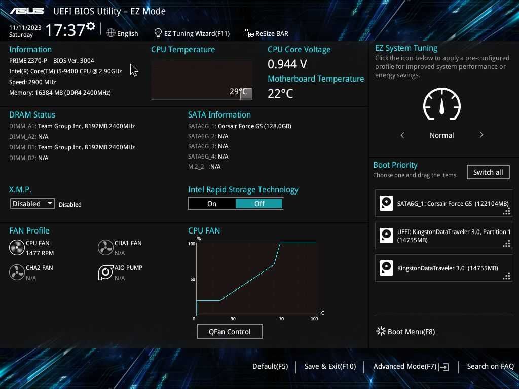Click drag handle on UEFI Kingston Partition 1 item

(506, 244)
